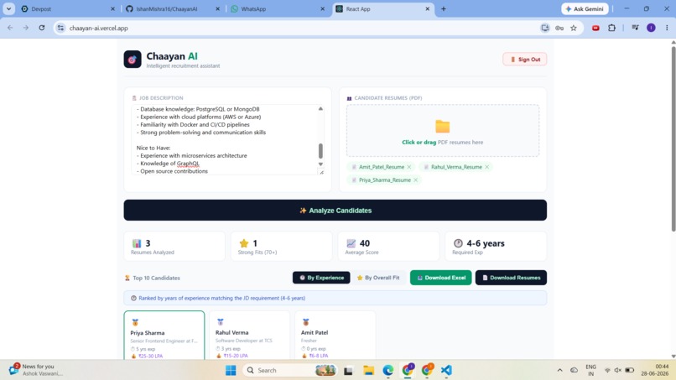Remove Rahul_Verma_Resume file chip
The width and height of the screenshot is (676, 380).
pos(487,167)
